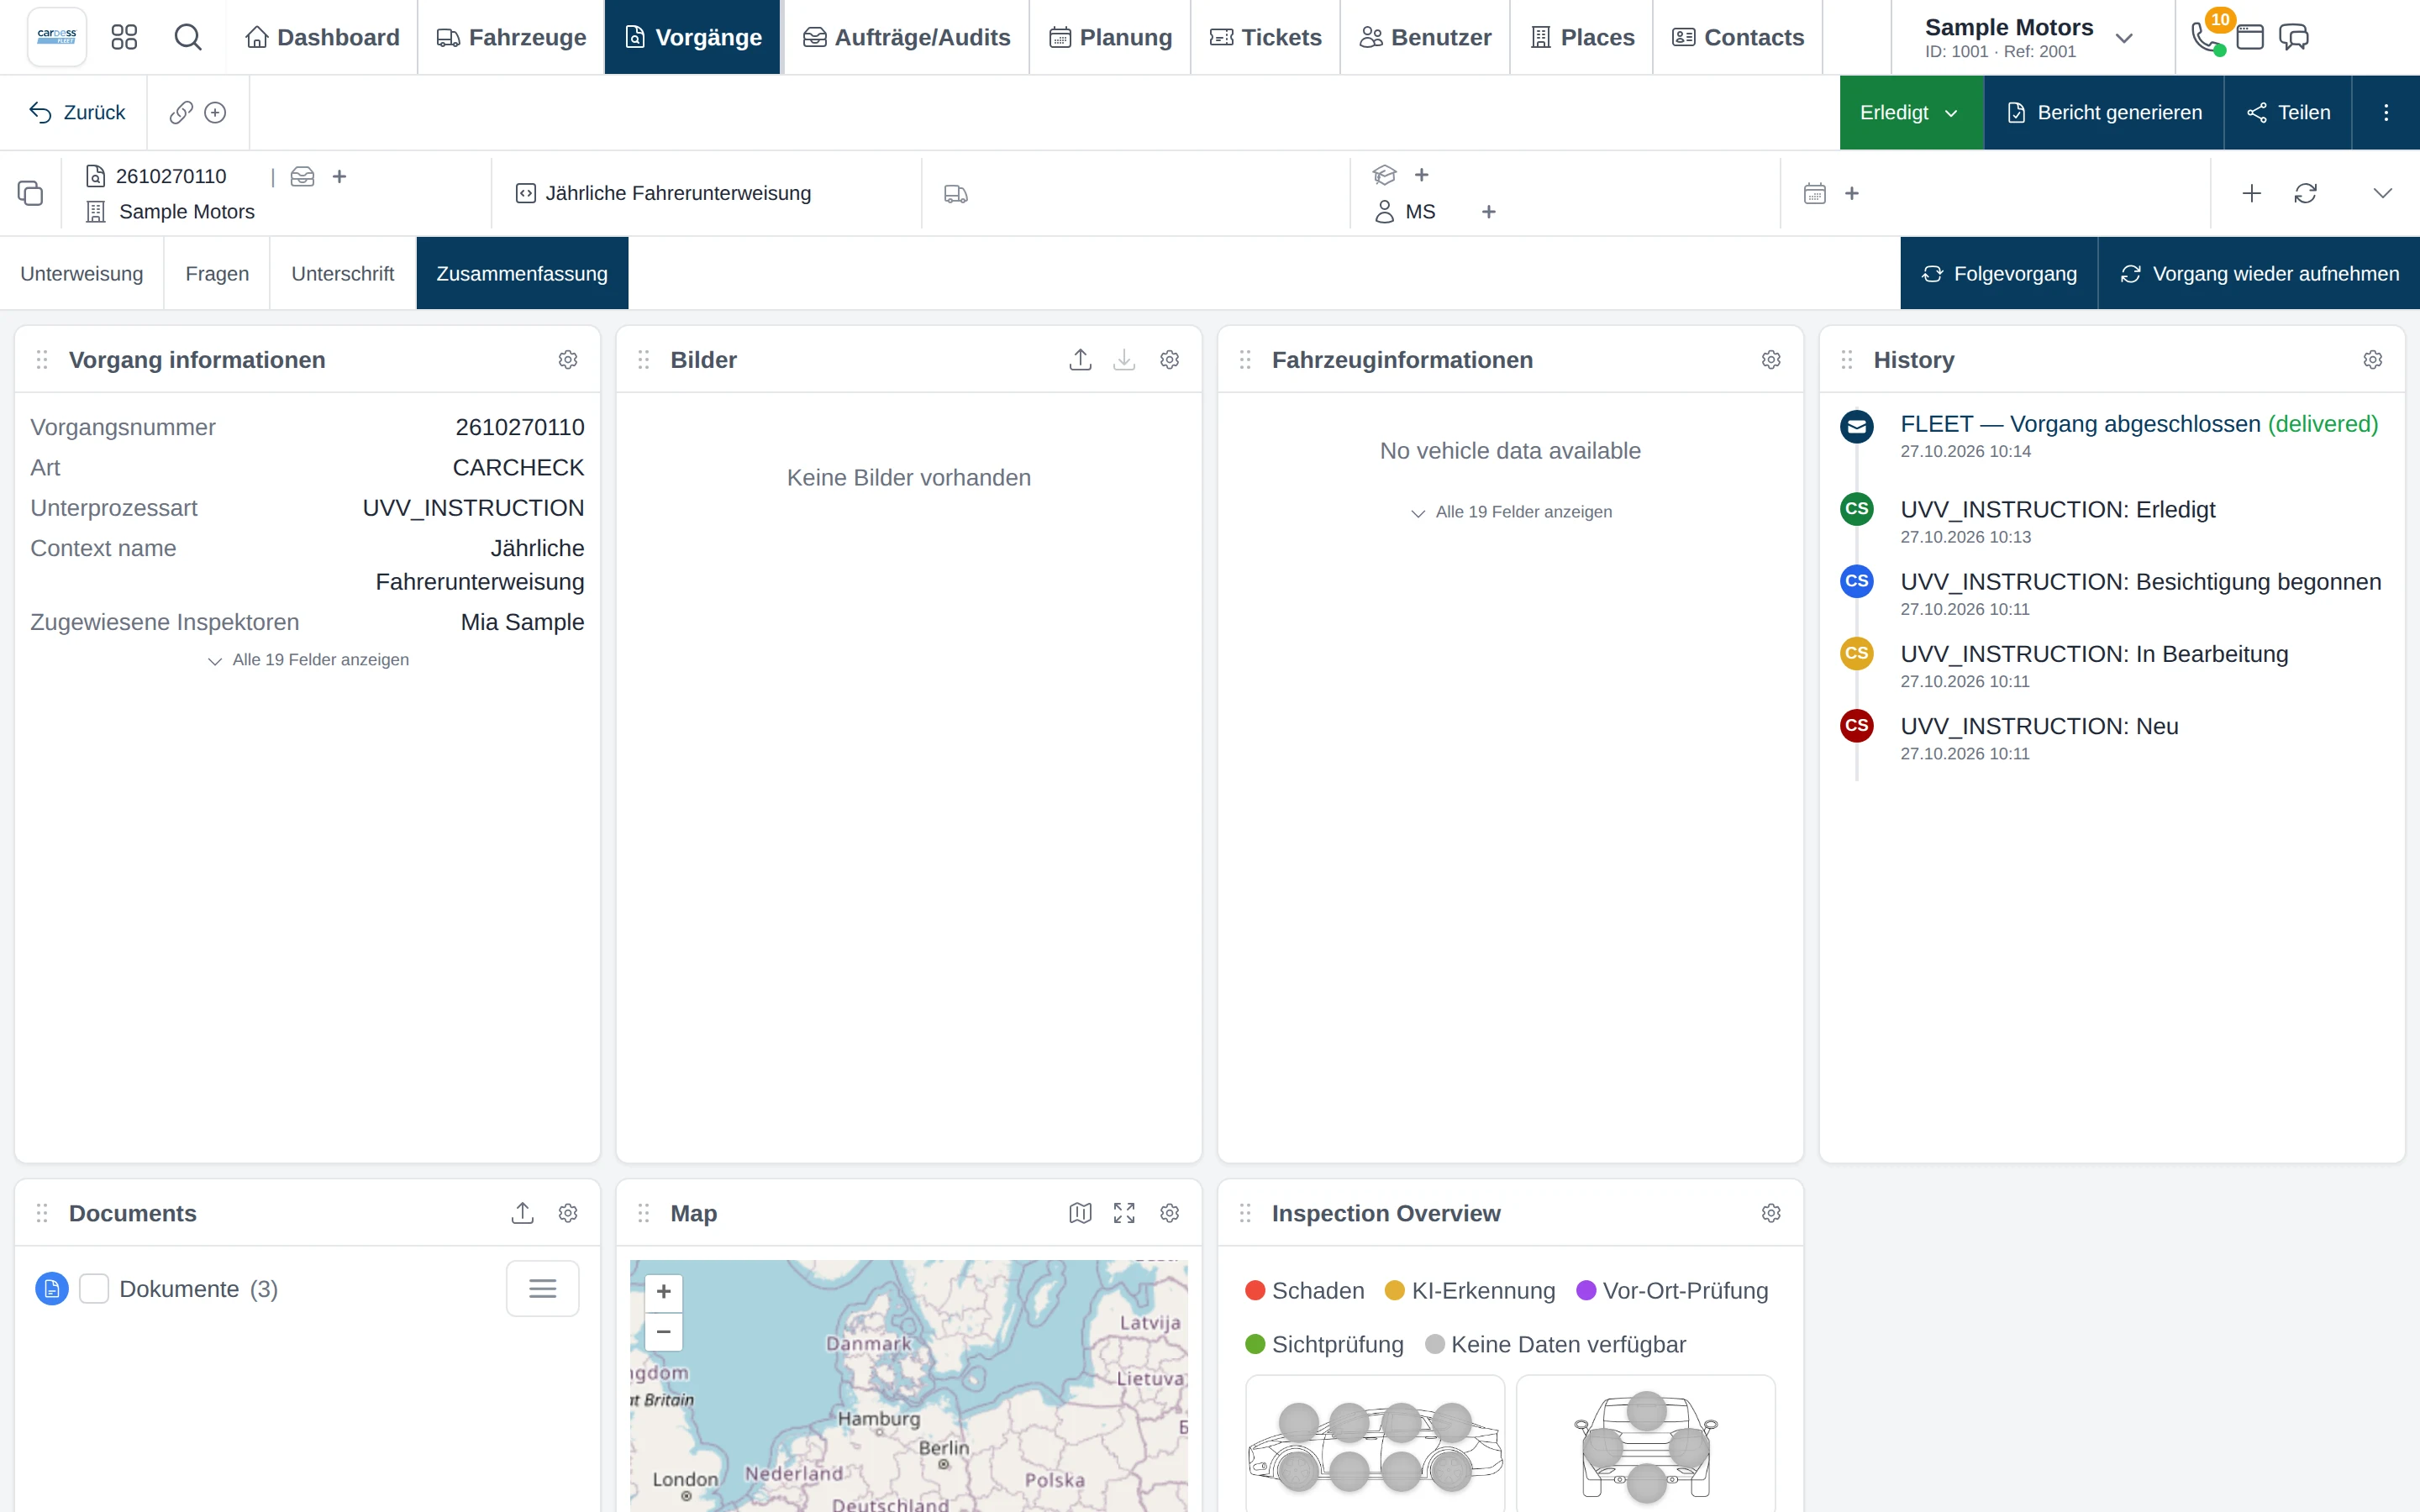This screenshot has height=1512, width=2420.
Task: Open the window panel icon in header
Action: (2250, 37)
